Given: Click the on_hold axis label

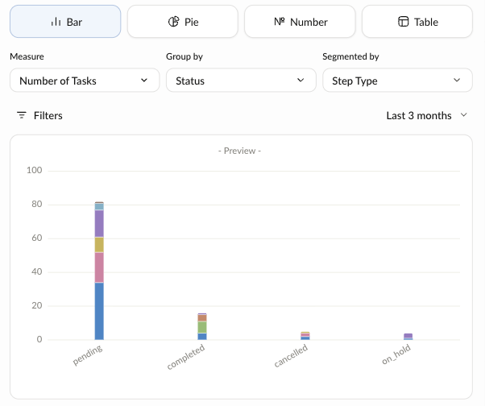Looking at the screenshot, I should coord(396,354).
